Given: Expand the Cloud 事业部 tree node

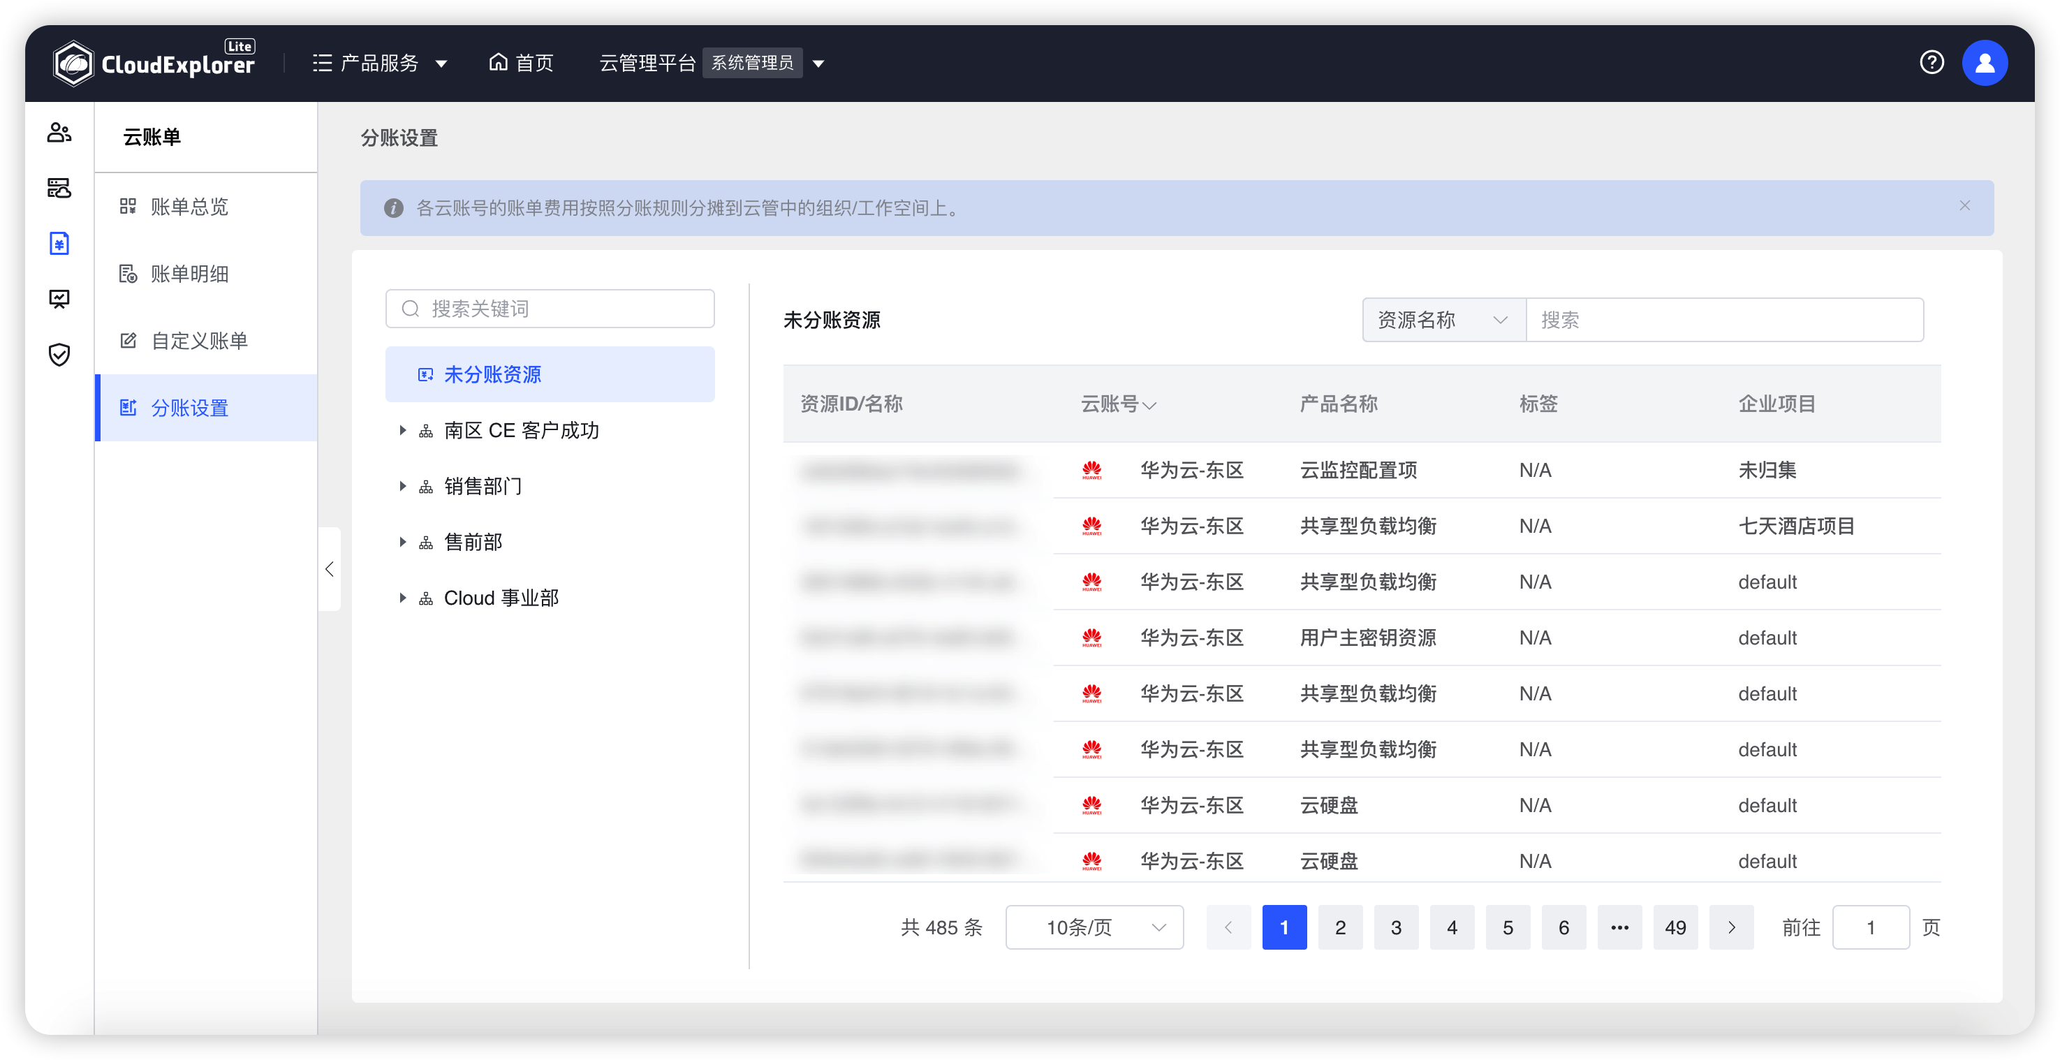Looking at the screenshot, I should pos(403,597).
